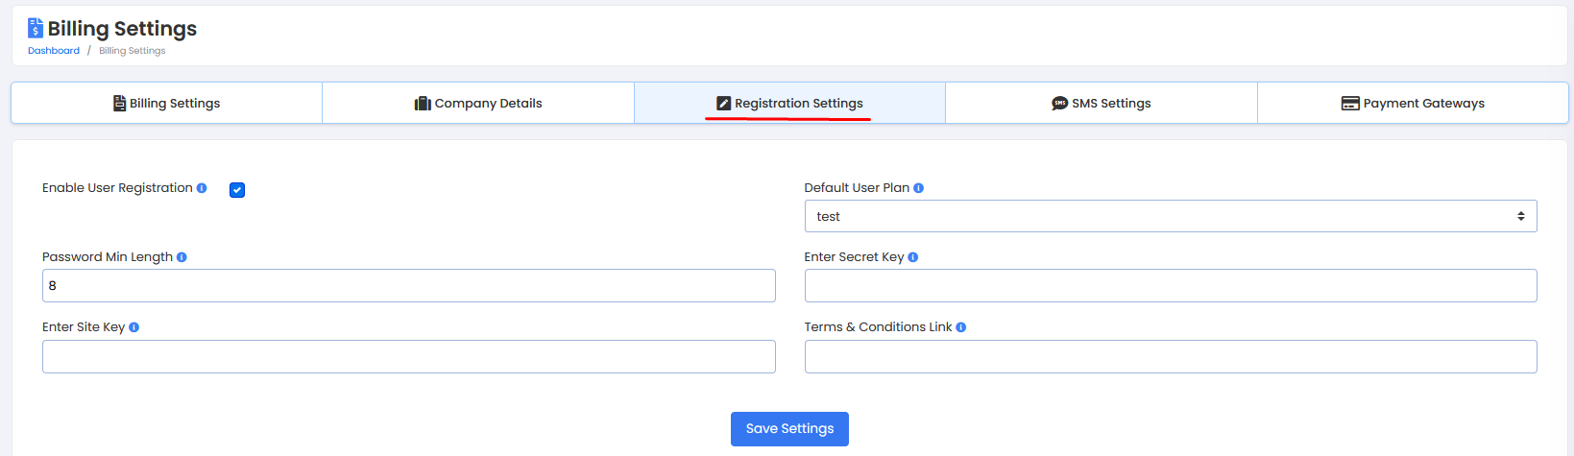1574x456 pixels.
Task: Click info icon next to Terms & Conditions Link
Action: pyautogui.click(x=960, y=327)
